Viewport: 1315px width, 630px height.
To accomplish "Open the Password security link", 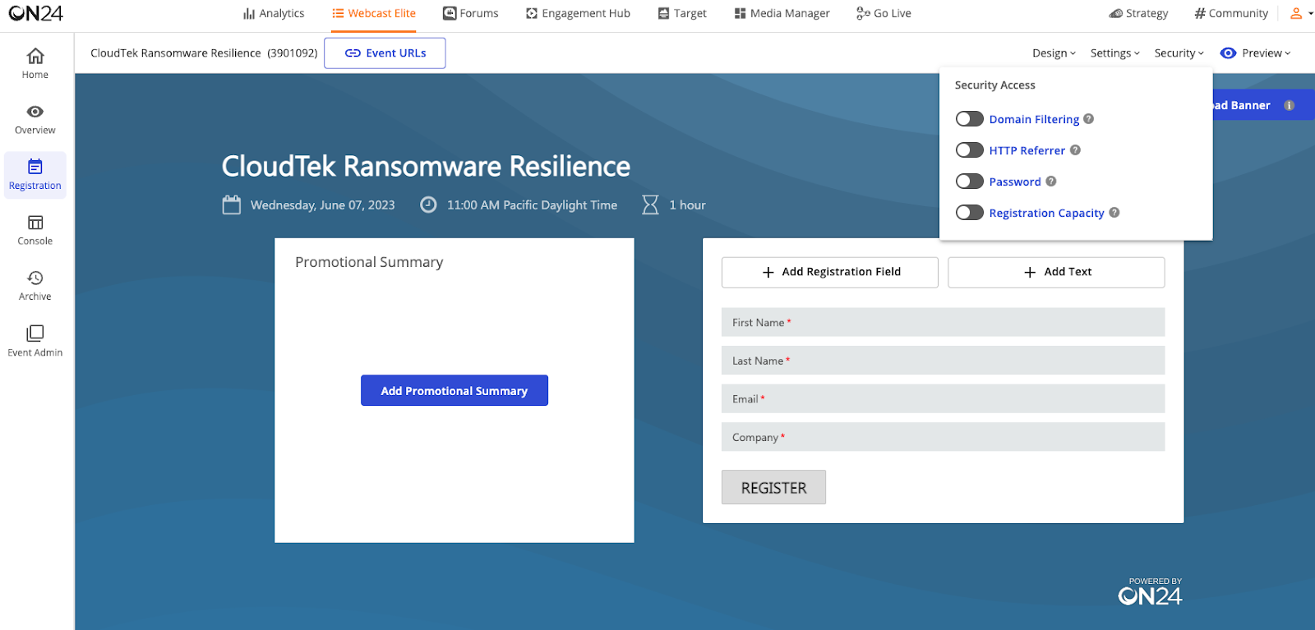I will 1015,182.
